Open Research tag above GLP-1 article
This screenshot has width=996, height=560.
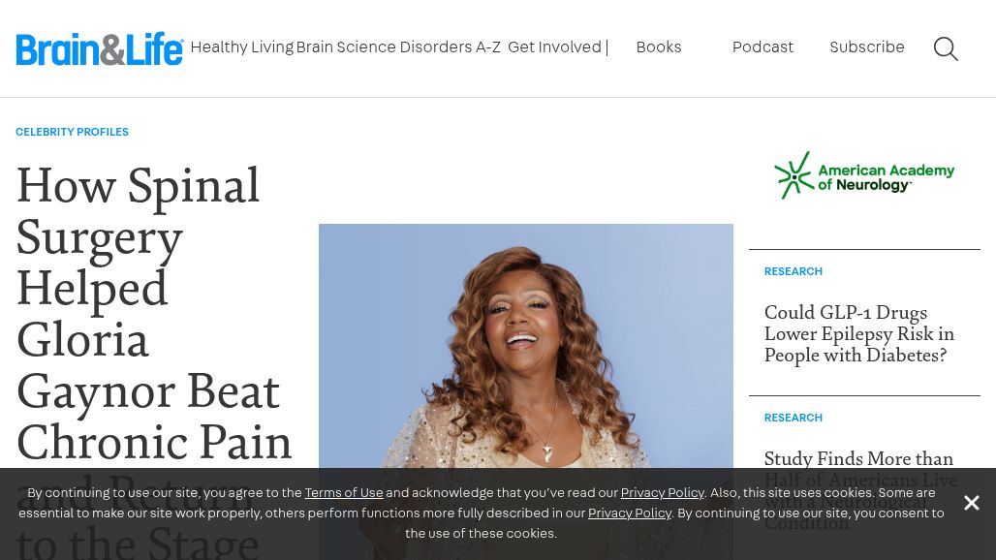coord(794,271)
